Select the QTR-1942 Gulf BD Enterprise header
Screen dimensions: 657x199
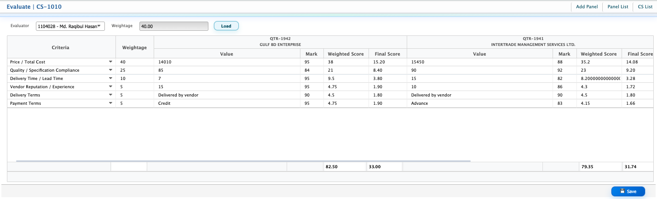coord(280,42)
